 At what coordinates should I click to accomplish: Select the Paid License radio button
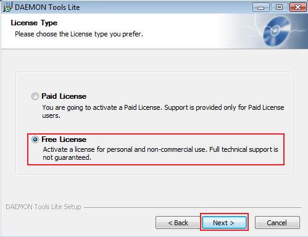point(35,96)
